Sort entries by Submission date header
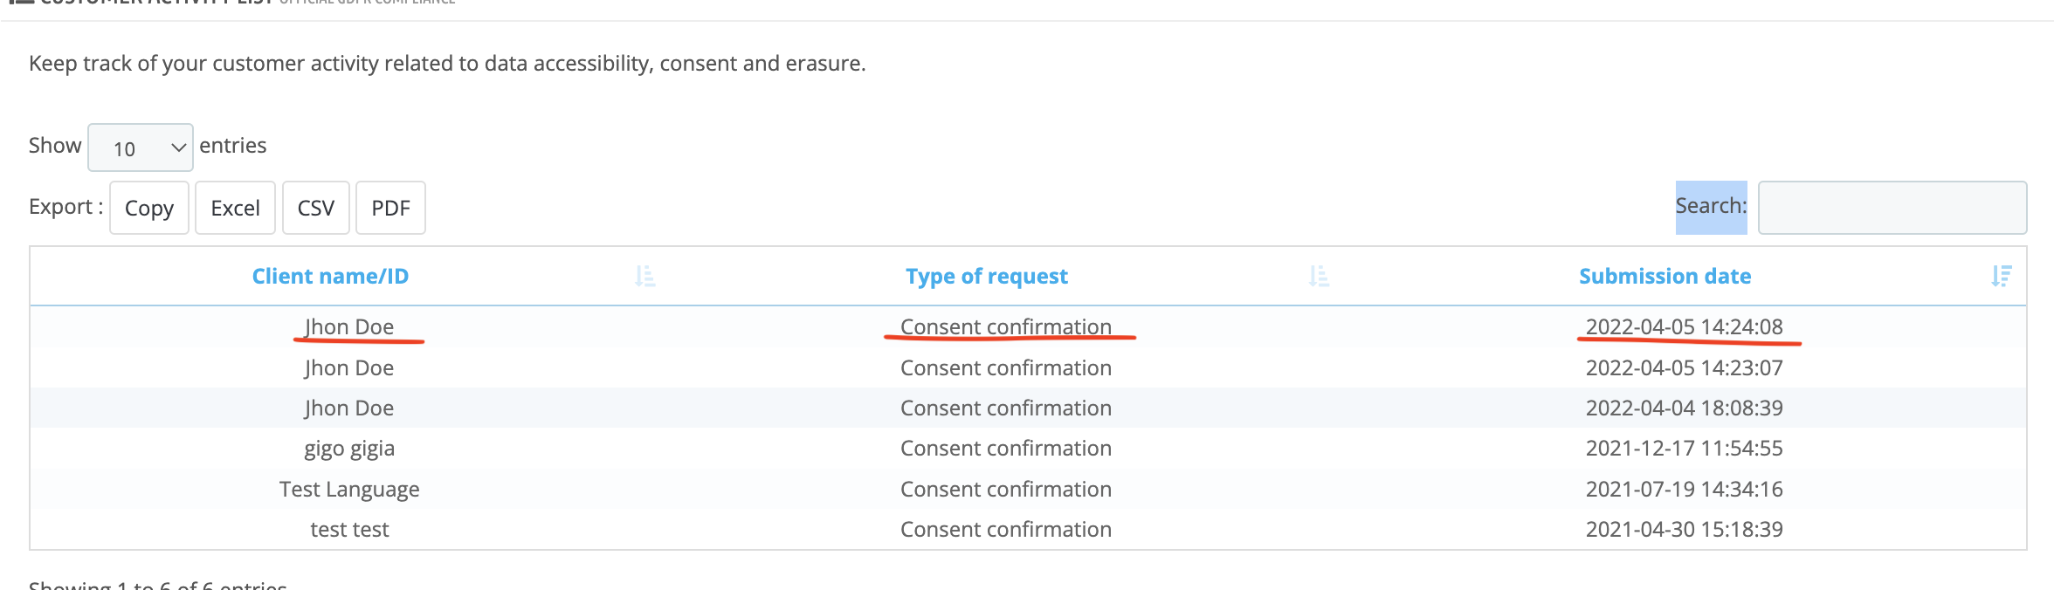Image resolution: width=2054 pixels, height=590 pixels. click(x=1664, y=276)
